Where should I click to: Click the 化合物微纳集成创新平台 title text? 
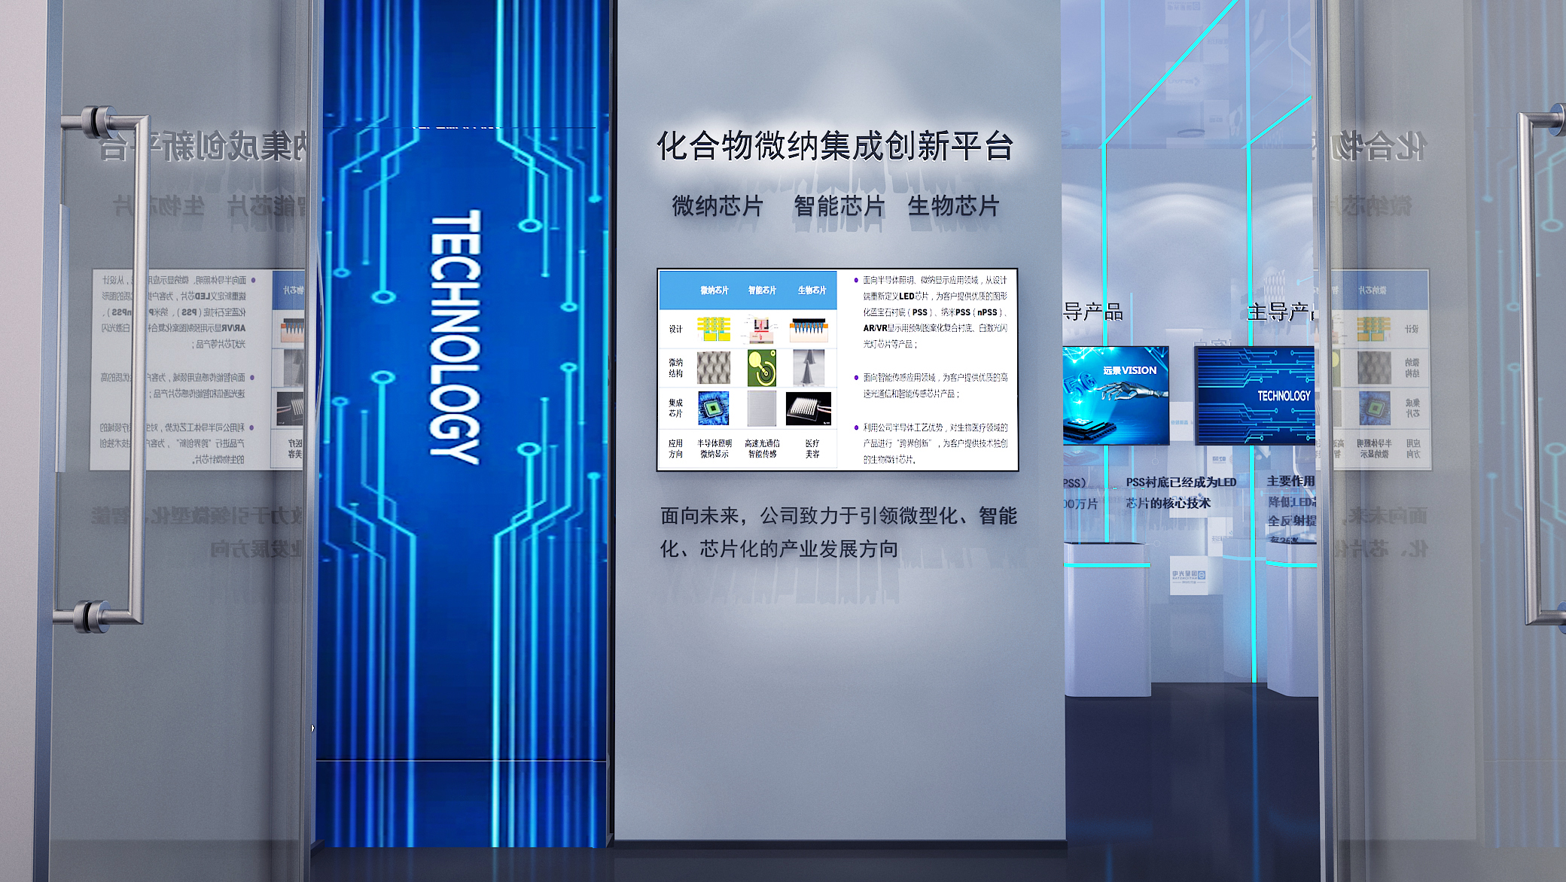pos(835,146)
